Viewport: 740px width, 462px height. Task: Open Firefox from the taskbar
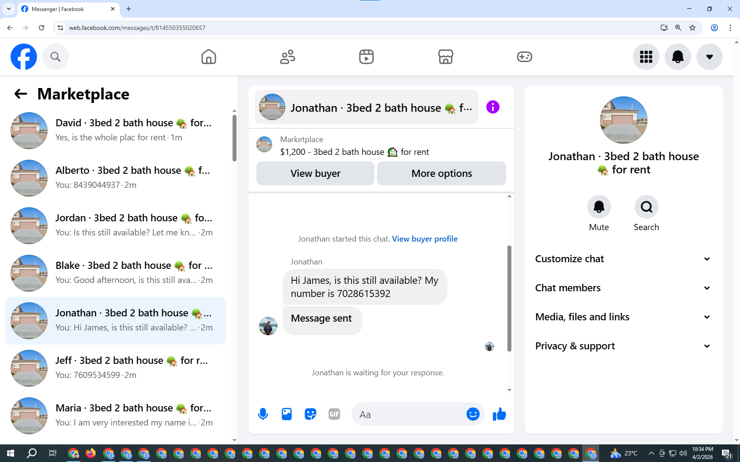[x=91, y=453]
